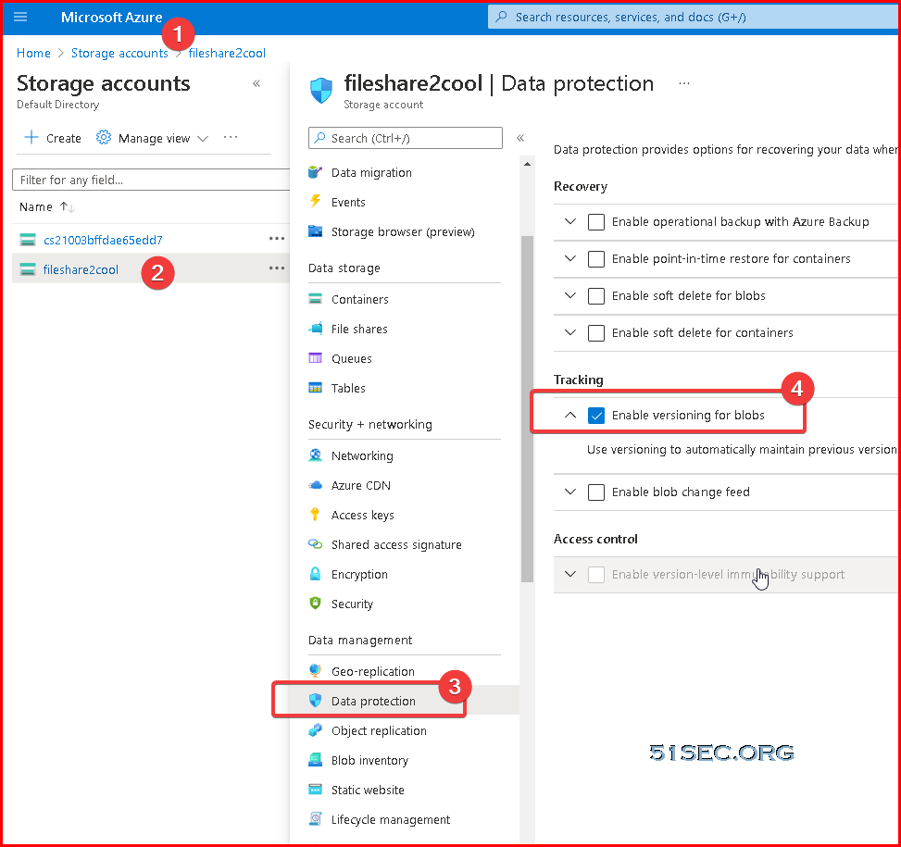Click the Shared access signature icon
The width and height of the screenshot is (901, 847).
tap(315, 544)
